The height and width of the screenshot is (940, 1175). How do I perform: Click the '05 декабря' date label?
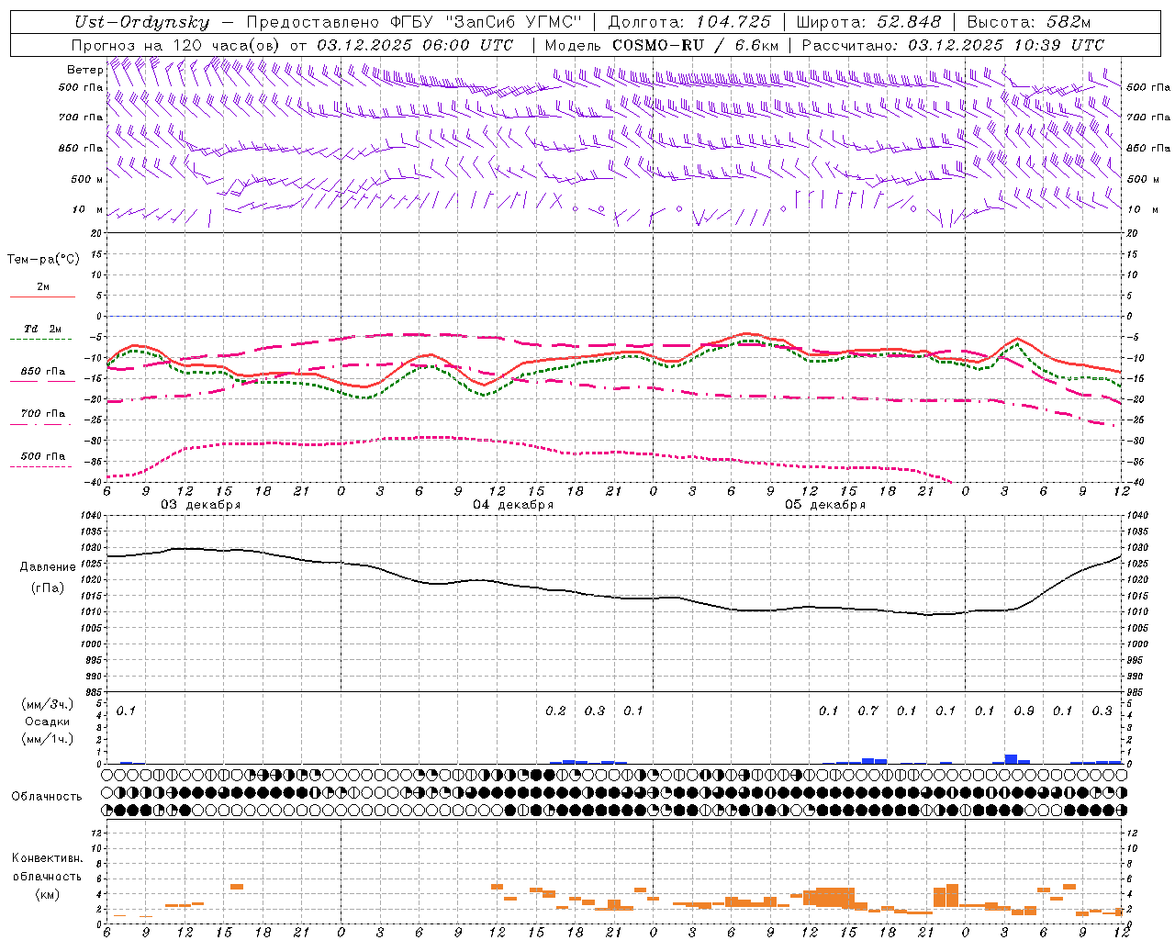(824, 505)
